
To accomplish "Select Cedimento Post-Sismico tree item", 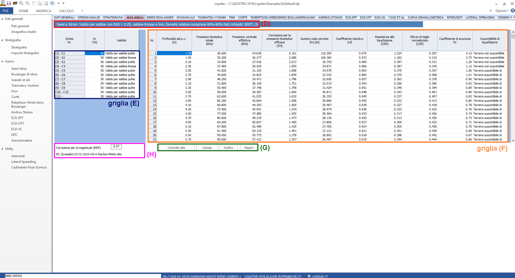I will [x=29, y=167].
